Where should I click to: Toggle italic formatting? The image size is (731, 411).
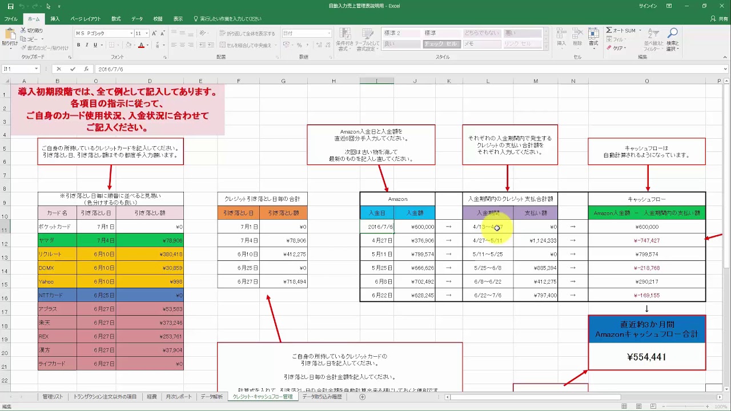87,45
